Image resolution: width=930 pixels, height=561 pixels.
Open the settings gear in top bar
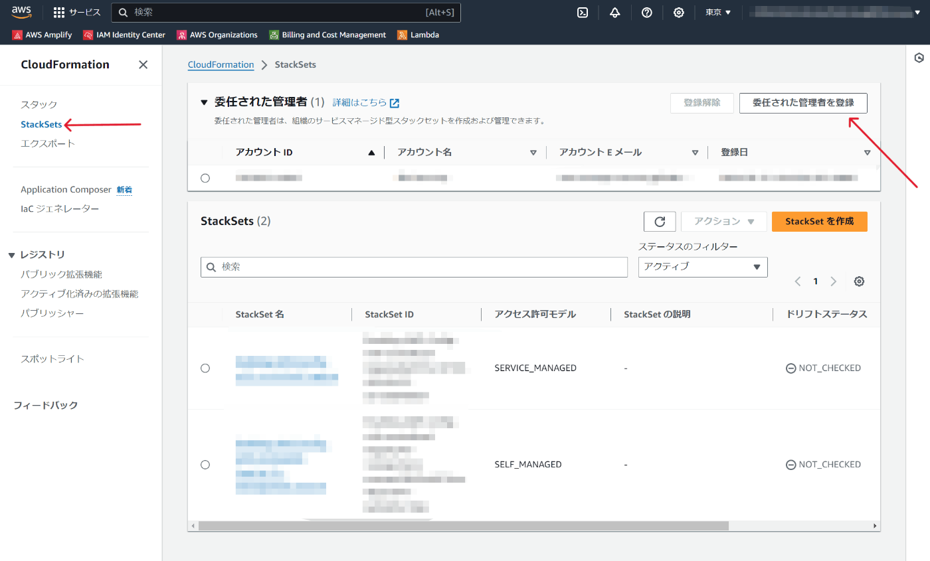pos(678,13)
